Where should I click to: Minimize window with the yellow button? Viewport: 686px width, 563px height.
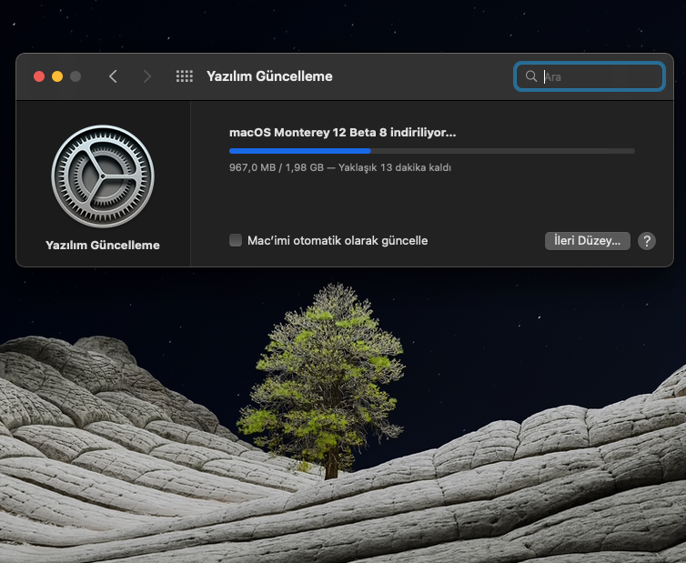coord(57,76)
